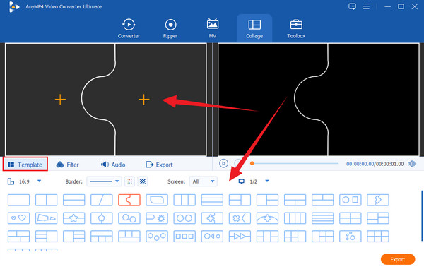Select the fast-forward arrows template
Viewport: 424px width, 274px height.
click(240, 237)
